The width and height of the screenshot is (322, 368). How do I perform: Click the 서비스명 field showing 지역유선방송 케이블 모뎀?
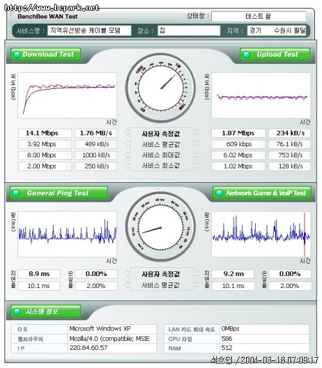point(89,30)
